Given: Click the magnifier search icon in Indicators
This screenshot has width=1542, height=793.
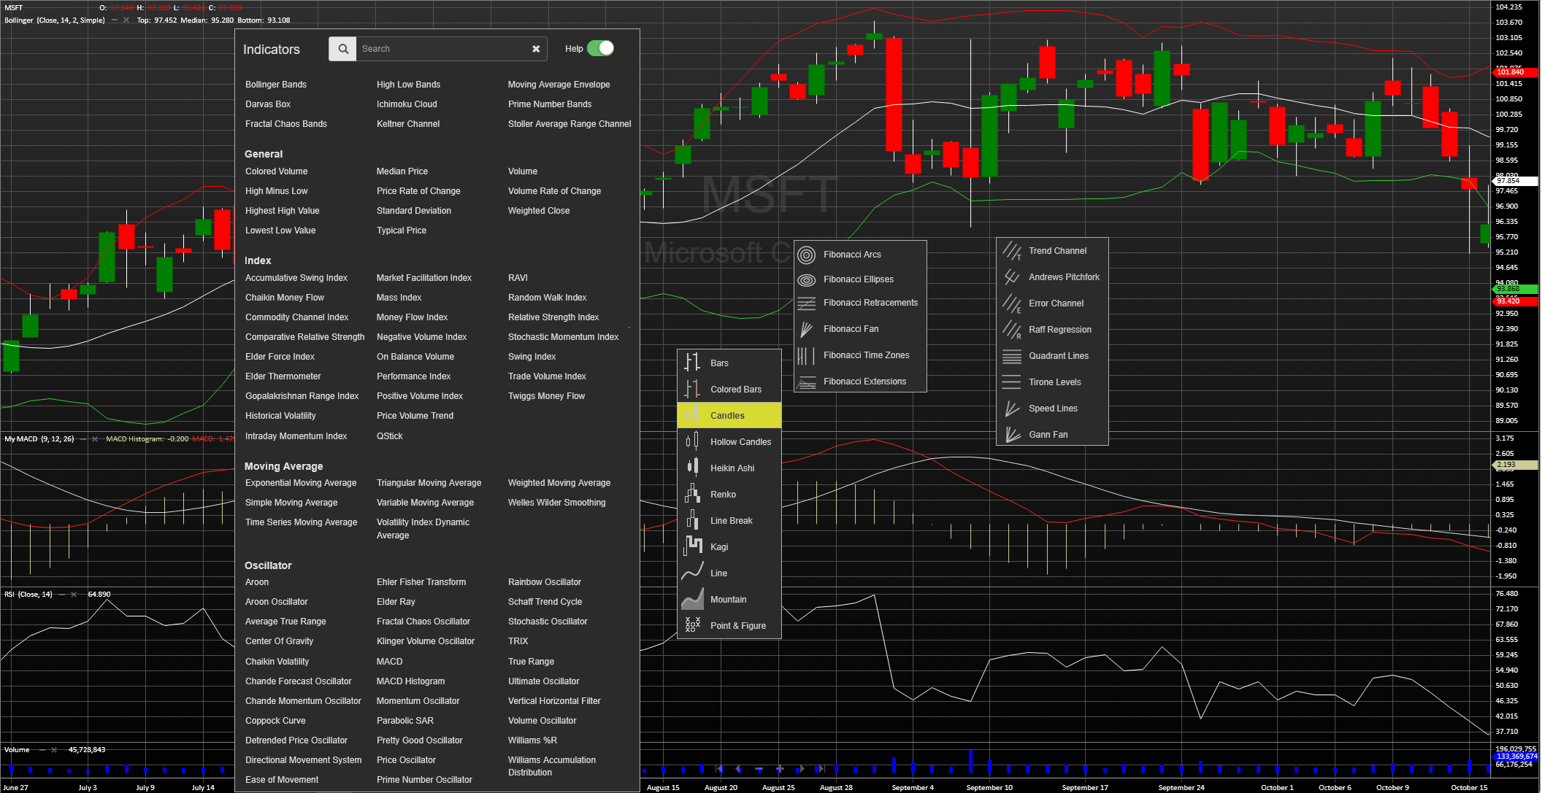Looking at the screenshot, I should (x=342, y=49).
